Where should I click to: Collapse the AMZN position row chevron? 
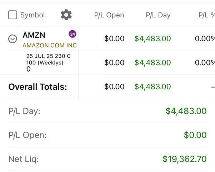click(12, 39)
